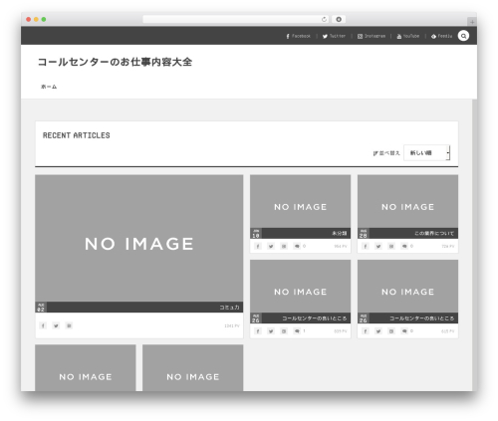This screenshot has height=421, width=498.
Task: Open category link on the 615 PV card
Action: click(421, 318)
